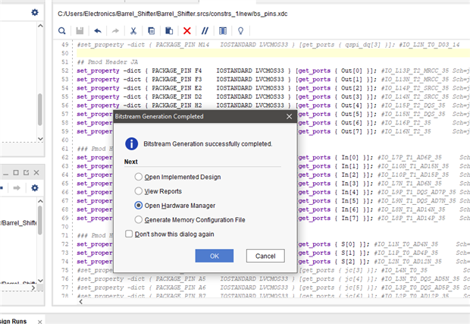Select the View Reports radio button
Image resolution: width=470 pixels, height=324 pixels.
[138, 191]
